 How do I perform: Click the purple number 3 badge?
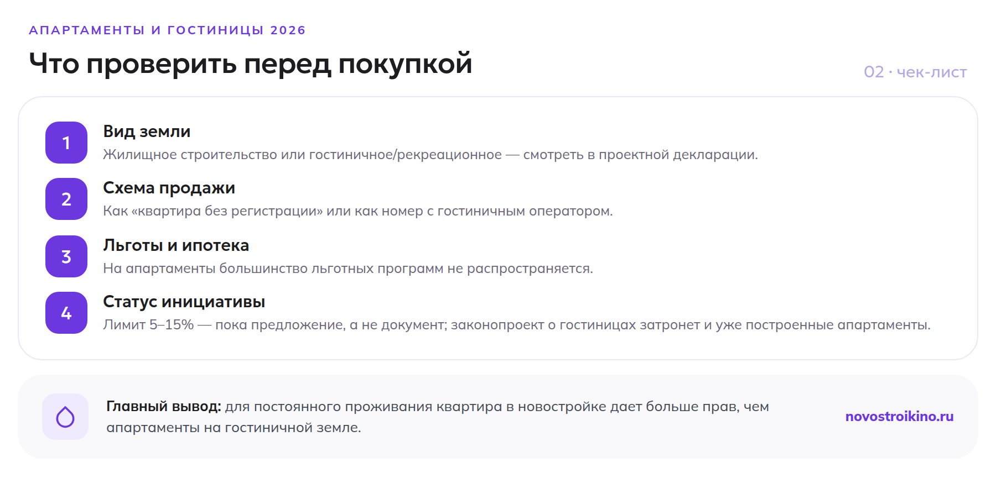click(x=66, y=256)
